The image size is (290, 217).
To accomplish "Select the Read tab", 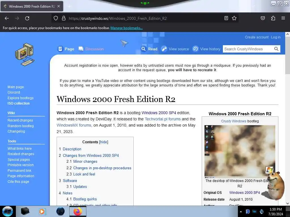I will (x=149, y=49).
